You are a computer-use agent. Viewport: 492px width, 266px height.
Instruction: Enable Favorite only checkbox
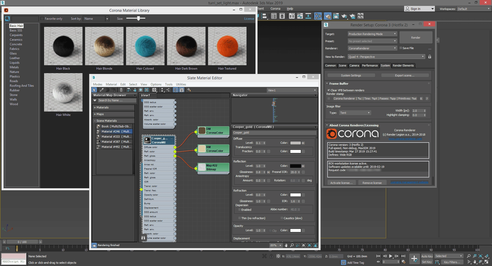tap(42, 18)
